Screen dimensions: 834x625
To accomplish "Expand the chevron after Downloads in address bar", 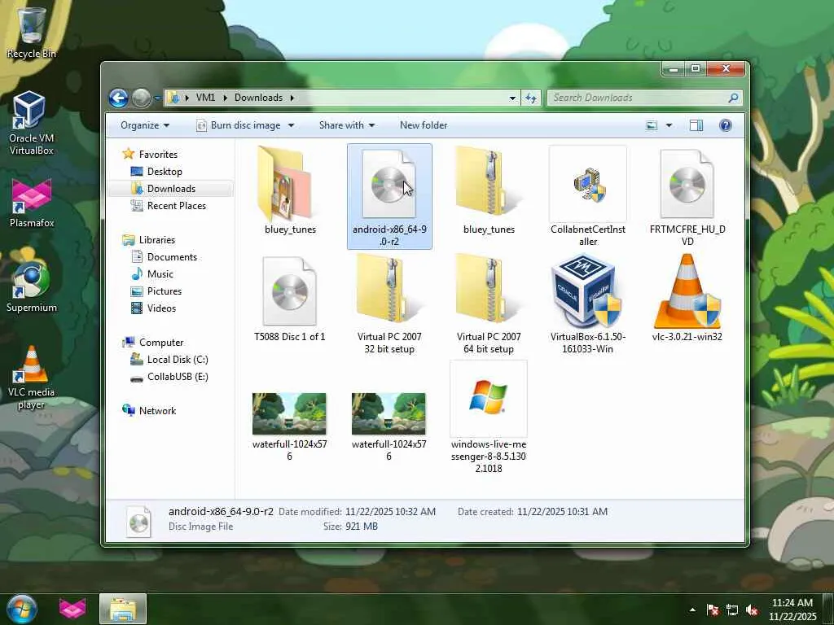I will 292,98.
